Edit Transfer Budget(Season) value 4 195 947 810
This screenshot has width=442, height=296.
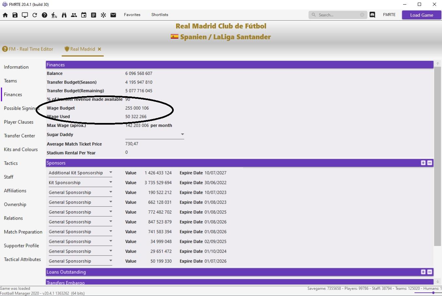pos(139,82)
